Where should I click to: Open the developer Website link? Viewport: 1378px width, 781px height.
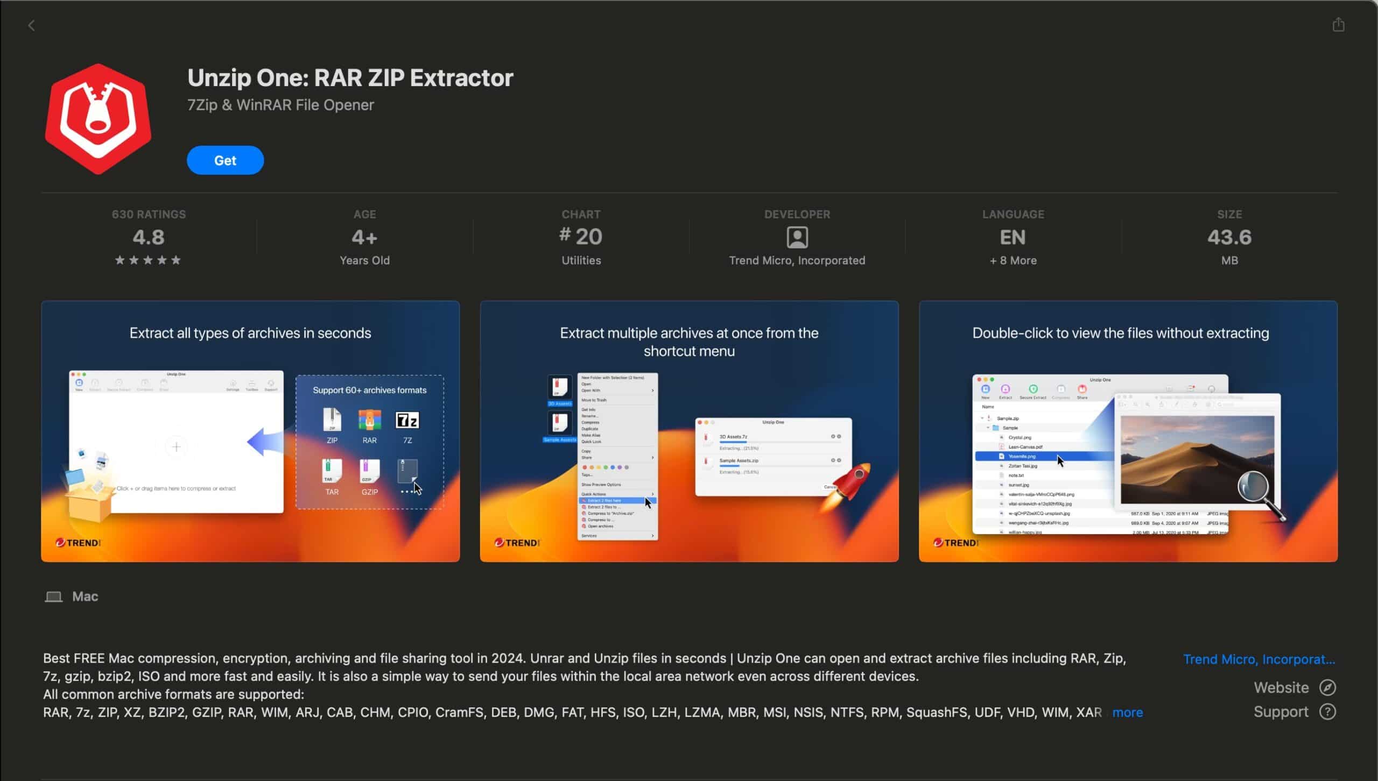click(1281, 687)
